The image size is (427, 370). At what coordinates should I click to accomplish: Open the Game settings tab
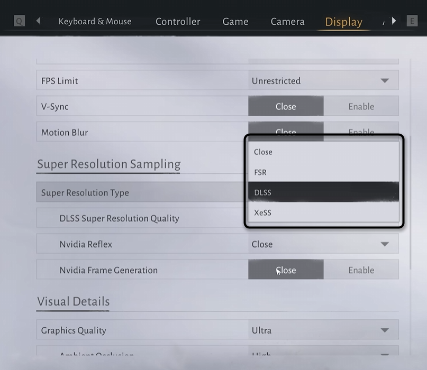pos(235,21)
